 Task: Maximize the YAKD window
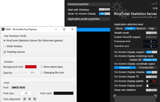pyautogui.click(x=64, y=29)
